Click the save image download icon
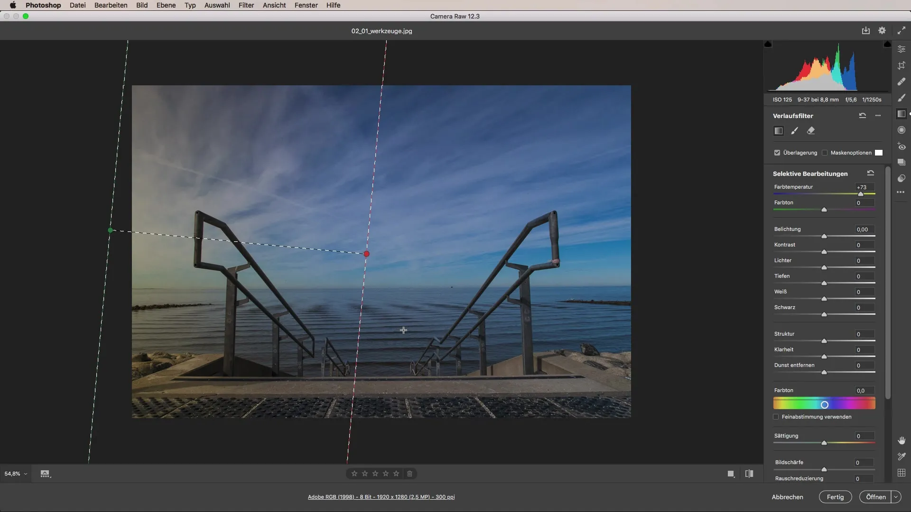911x512 pixels. [x=866, y=30]
